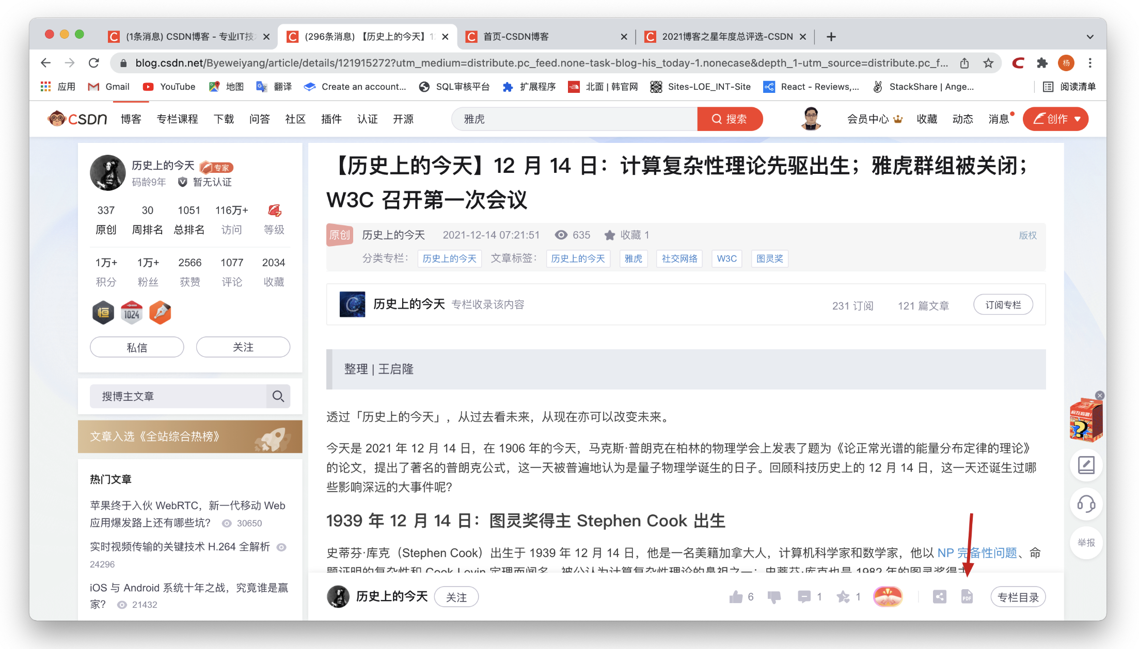Go back with the browser back arrow
This screenshot has width=1139, height=649.
click(x=46, y=63)
